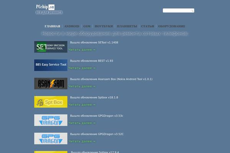Viewport: 230px width, 153px height.
Task: Click the BEST v1.93 update headline
Action: (x=92, y=61)
